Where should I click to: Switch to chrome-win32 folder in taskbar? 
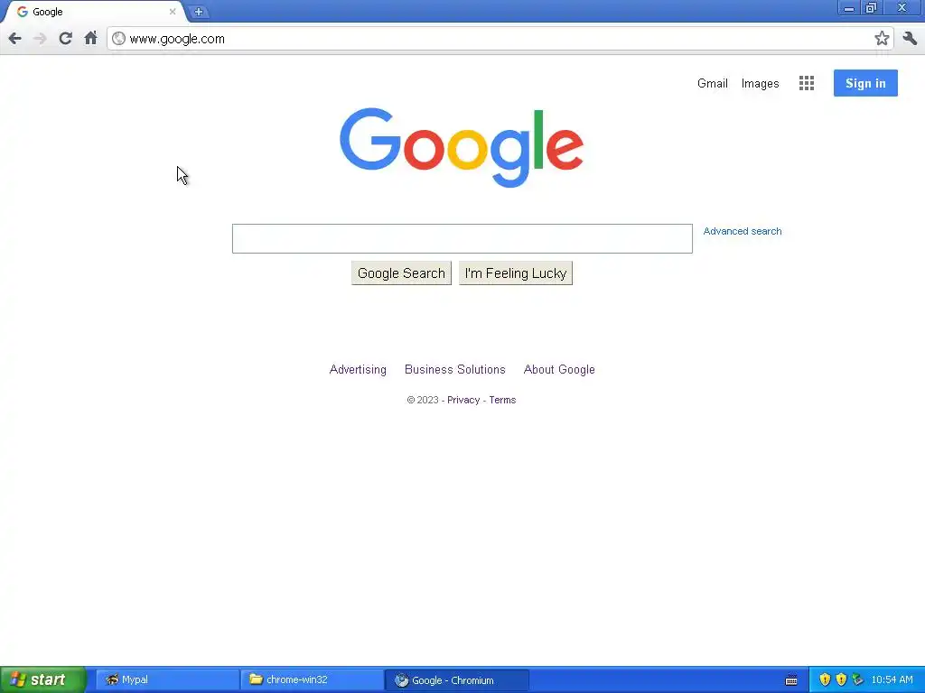point(312,680)
